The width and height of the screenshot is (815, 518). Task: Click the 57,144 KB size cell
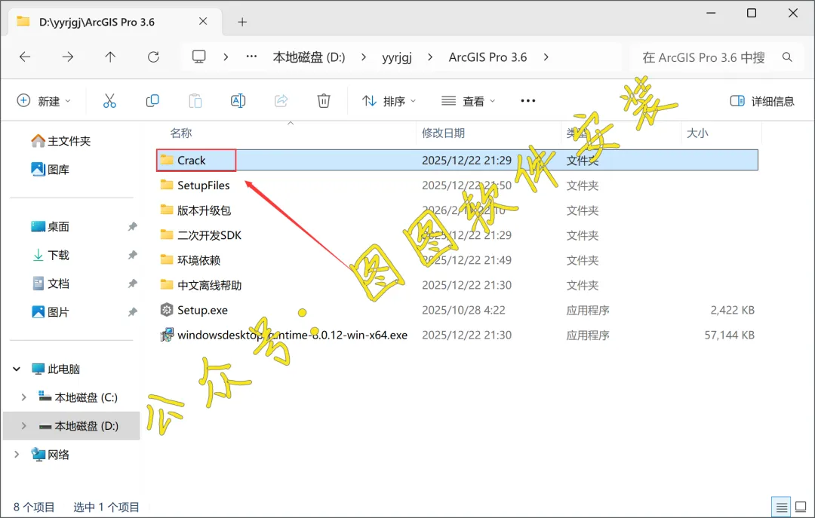pos(729,335)
